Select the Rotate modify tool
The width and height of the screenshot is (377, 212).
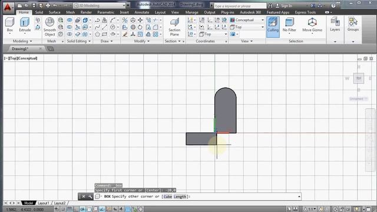coord(140,27)
